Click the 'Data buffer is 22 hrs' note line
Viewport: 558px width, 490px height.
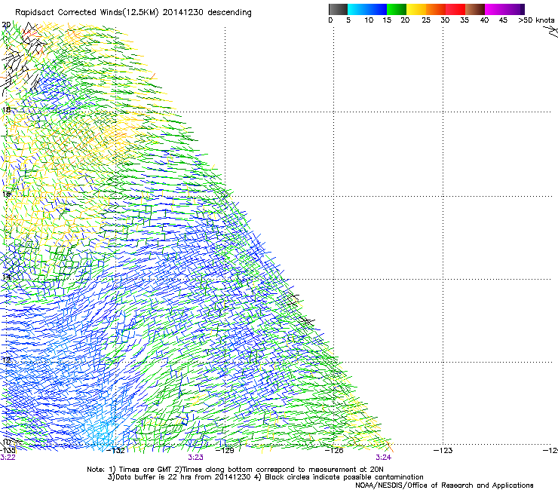(x=265, y=477)
